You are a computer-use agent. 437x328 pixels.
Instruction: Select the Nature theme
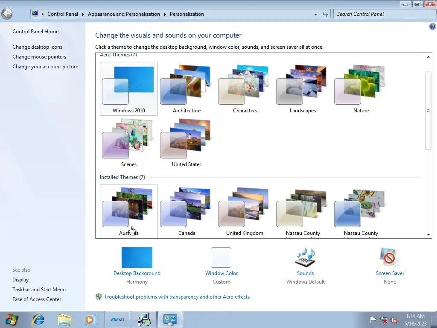point(361,89)
